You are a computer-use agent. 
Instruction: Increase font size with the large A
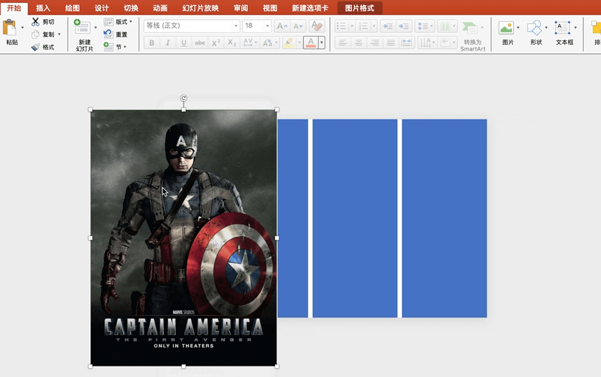pos(282,26)
